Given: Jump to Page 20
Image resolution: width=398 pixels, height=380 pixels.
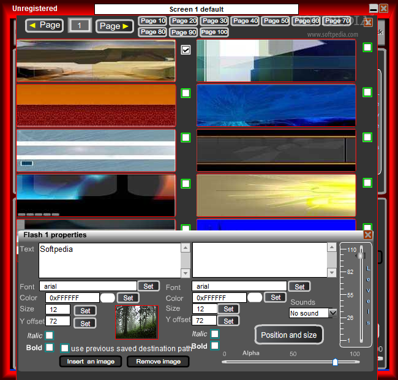Looking at the screenshot, I should coord(184,21).
